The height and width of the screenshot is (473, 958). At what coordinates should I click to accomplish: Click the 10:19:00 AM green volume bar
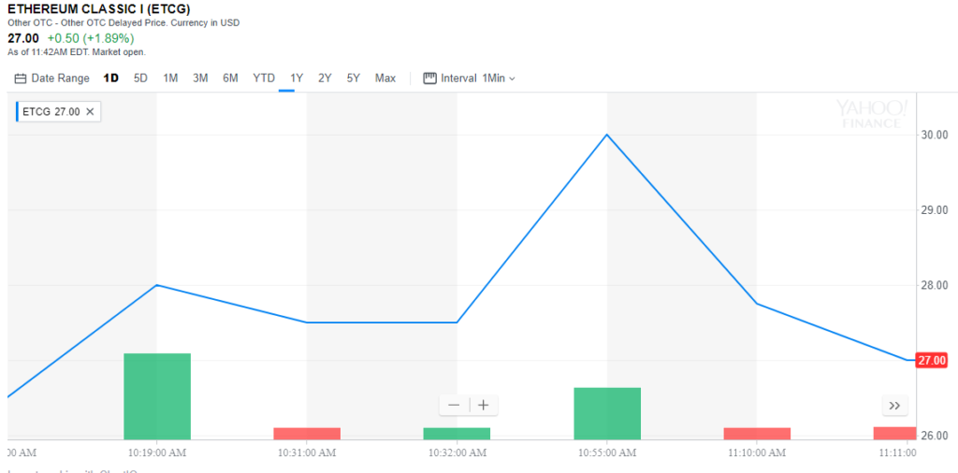coord(157,396)
